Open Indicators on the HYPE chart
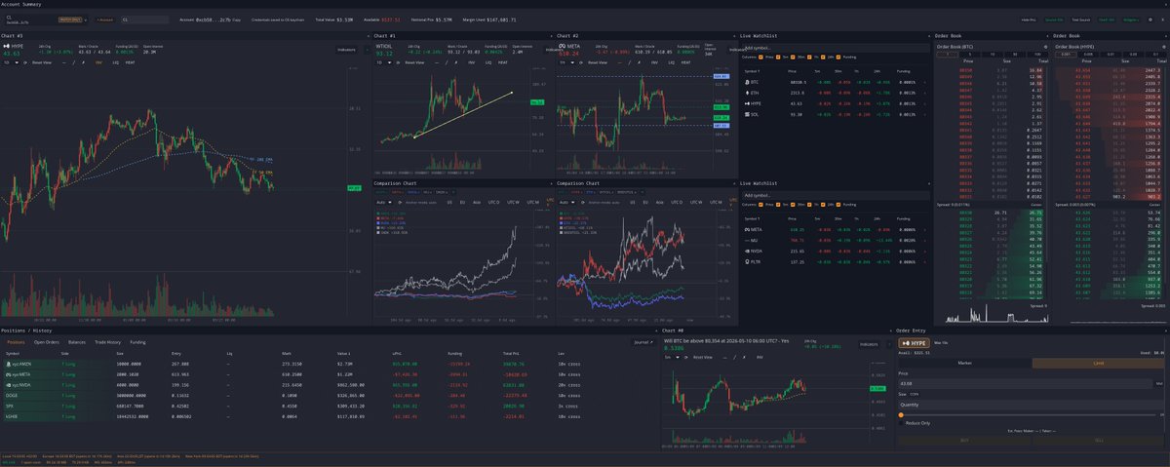This screenshot has height=467, width=1170. click(346, 49)
